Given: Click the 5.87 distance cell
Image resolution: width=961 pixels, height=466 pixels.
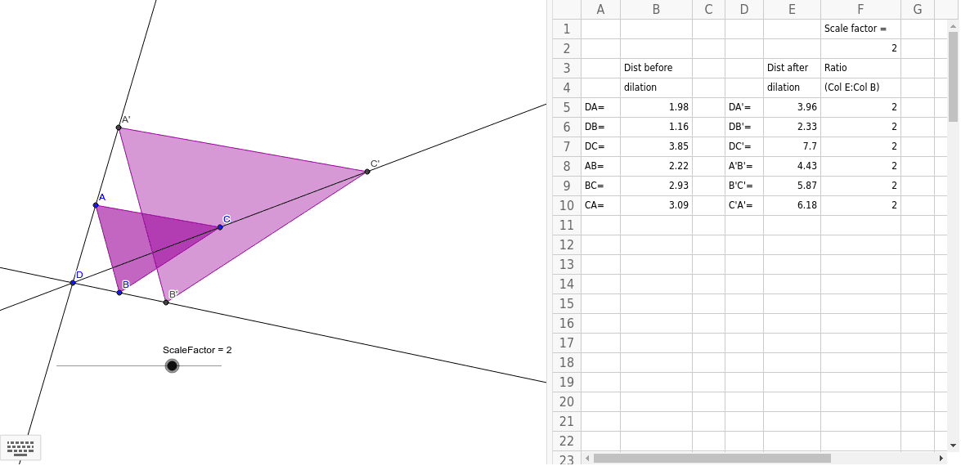Looking at the screenshot, I should click(x=792, y=186).
